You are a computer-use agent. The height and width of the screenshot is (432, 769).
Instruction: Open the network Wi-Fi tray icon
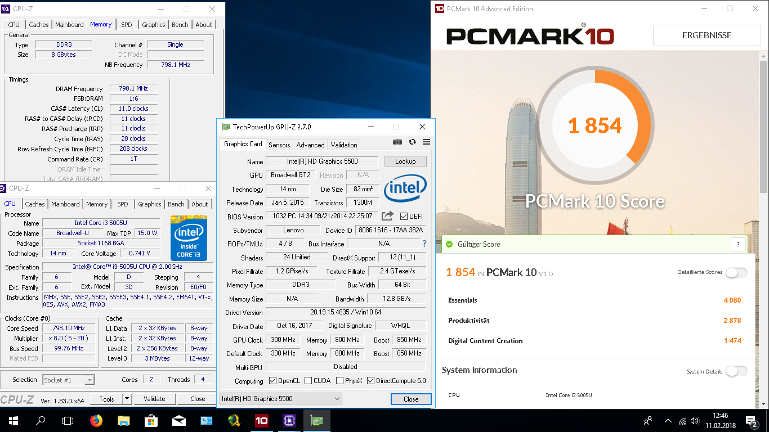(x=683, y=421)
